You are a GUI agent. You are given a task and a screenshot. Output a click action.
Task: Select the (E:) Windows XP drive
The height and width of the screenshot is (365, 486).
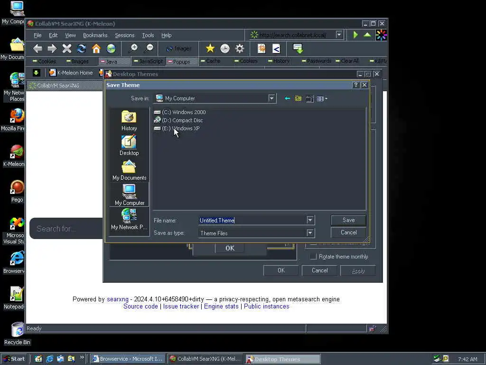click(x=177, y=128)
